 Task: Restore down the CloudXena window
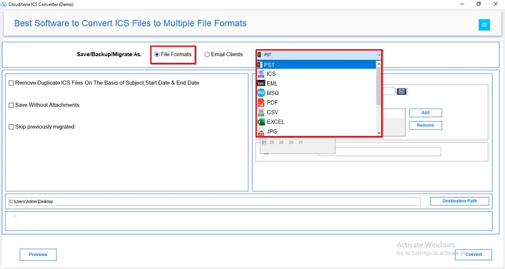pos(479,4)
